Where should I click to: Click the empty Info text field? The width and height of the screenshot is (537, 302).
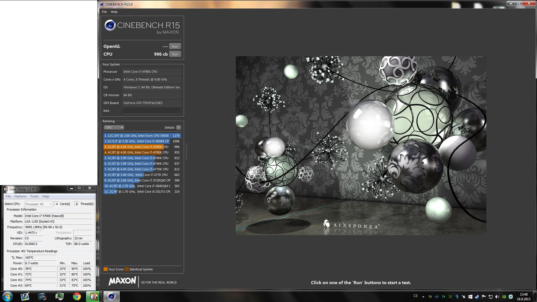pos(151,111)
